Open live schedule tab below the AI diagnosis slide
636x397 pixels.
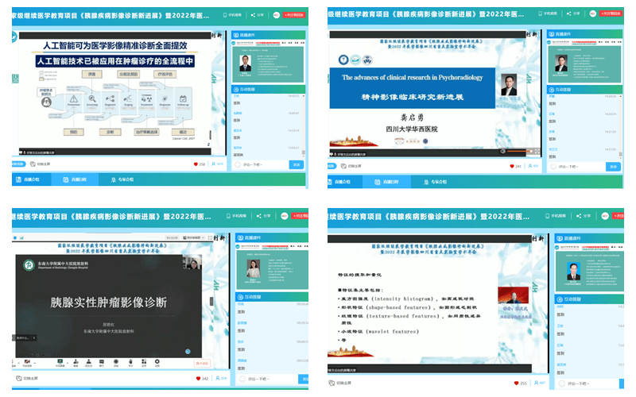point(75,179)
